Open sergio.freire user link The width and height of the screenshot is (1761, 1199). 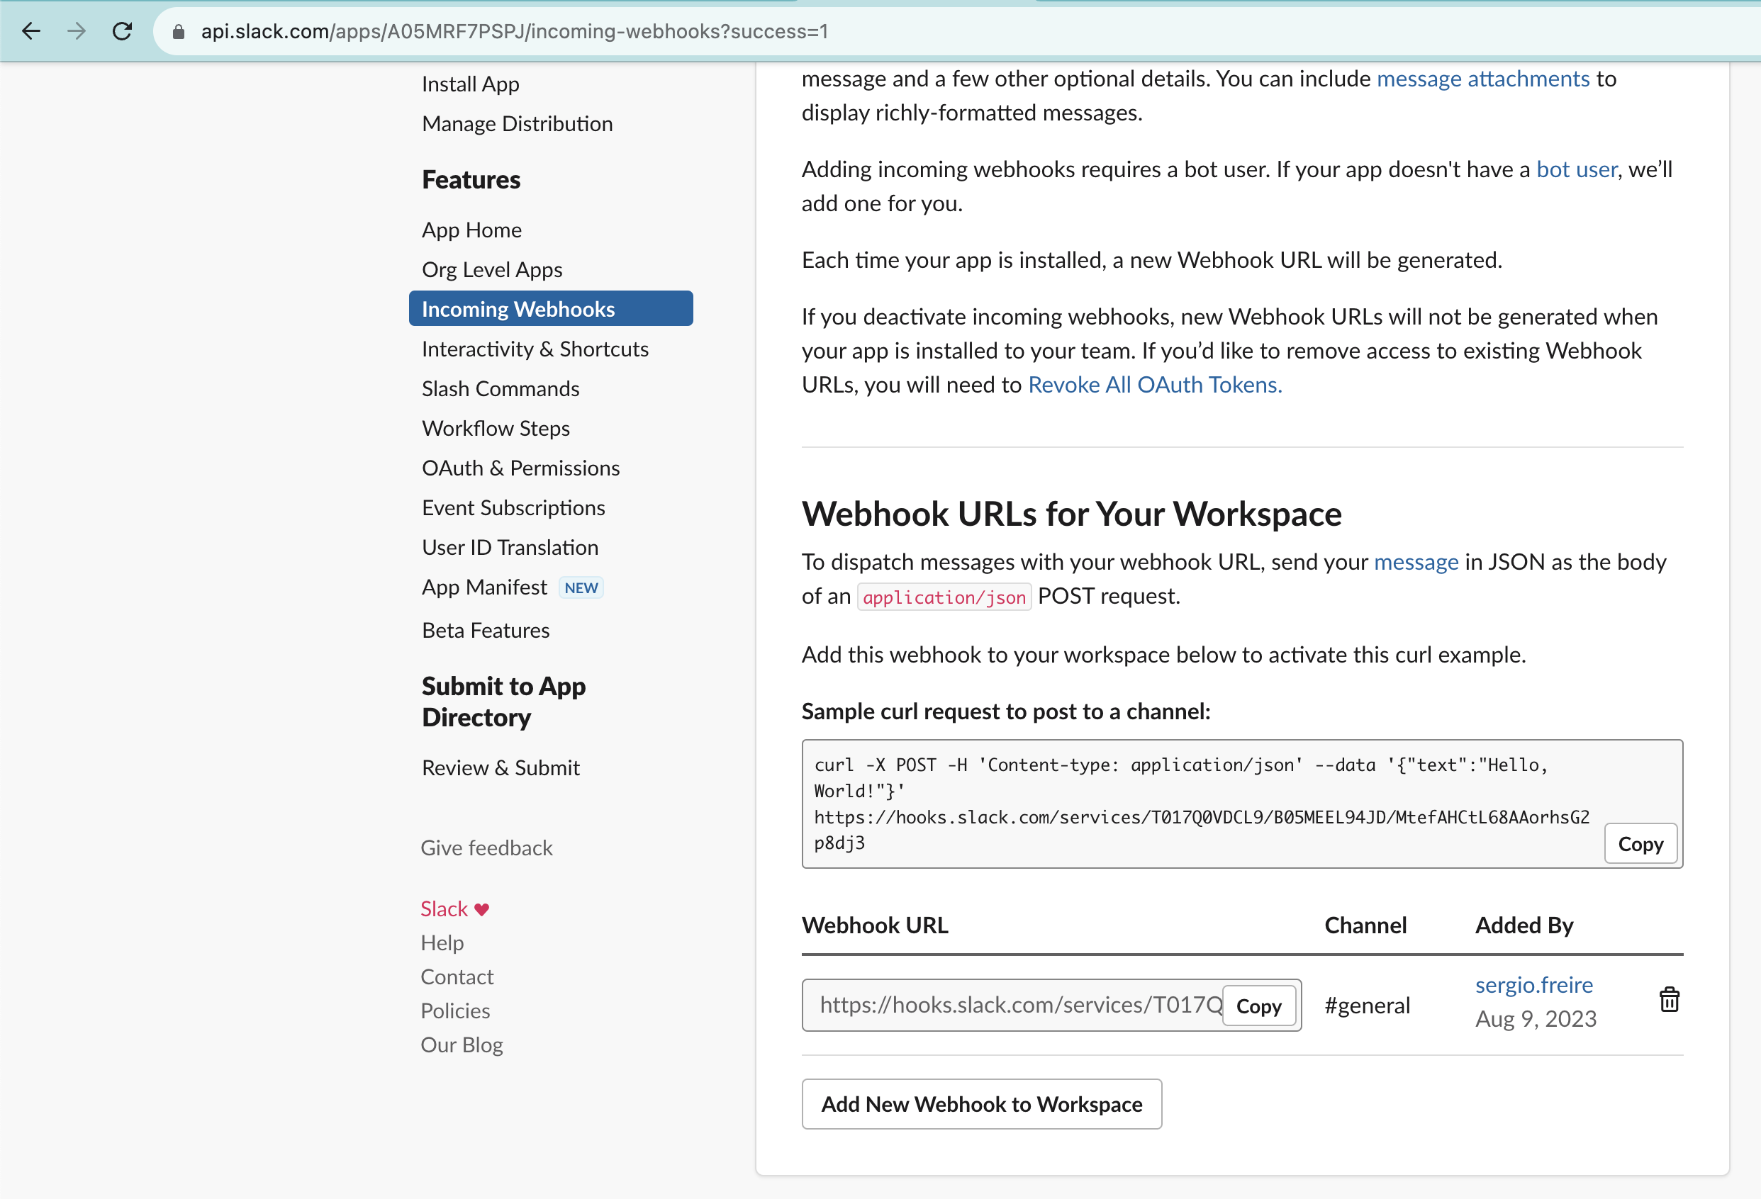coord(1533,985)
